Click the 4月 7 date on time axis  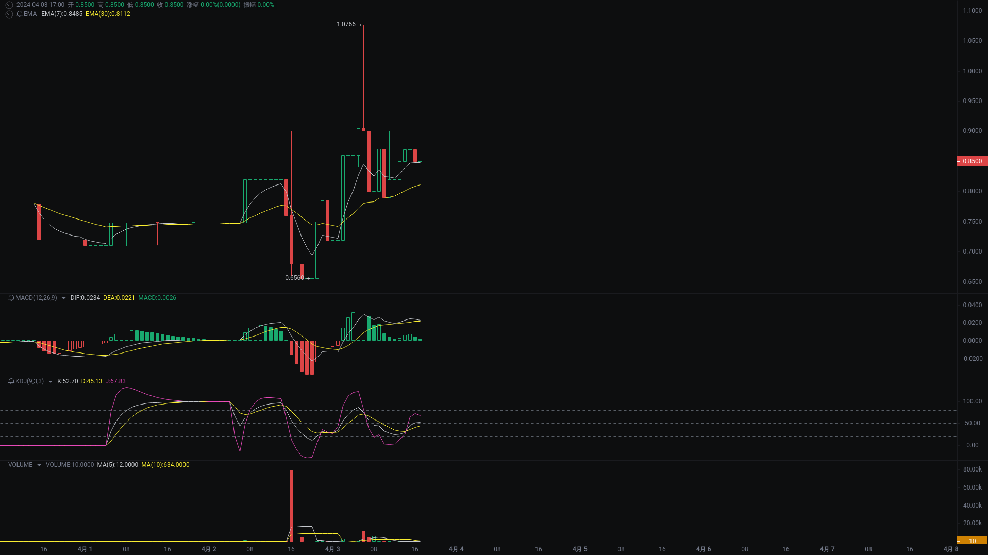pyautogui.click(x=827, y=549)
